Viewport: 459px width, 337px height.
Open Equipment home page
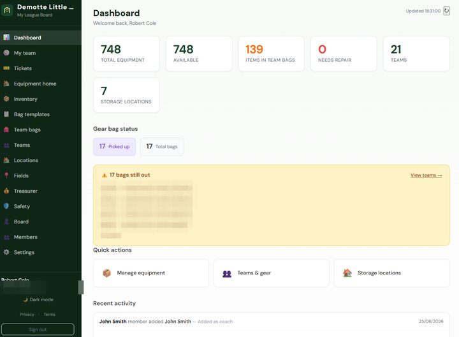click(41, 84)
